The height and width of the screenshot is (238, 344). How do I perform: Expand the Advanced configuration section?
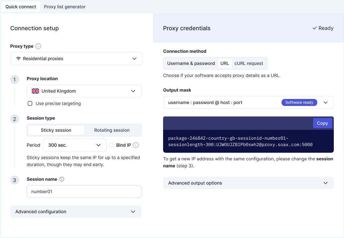(75, 212)
